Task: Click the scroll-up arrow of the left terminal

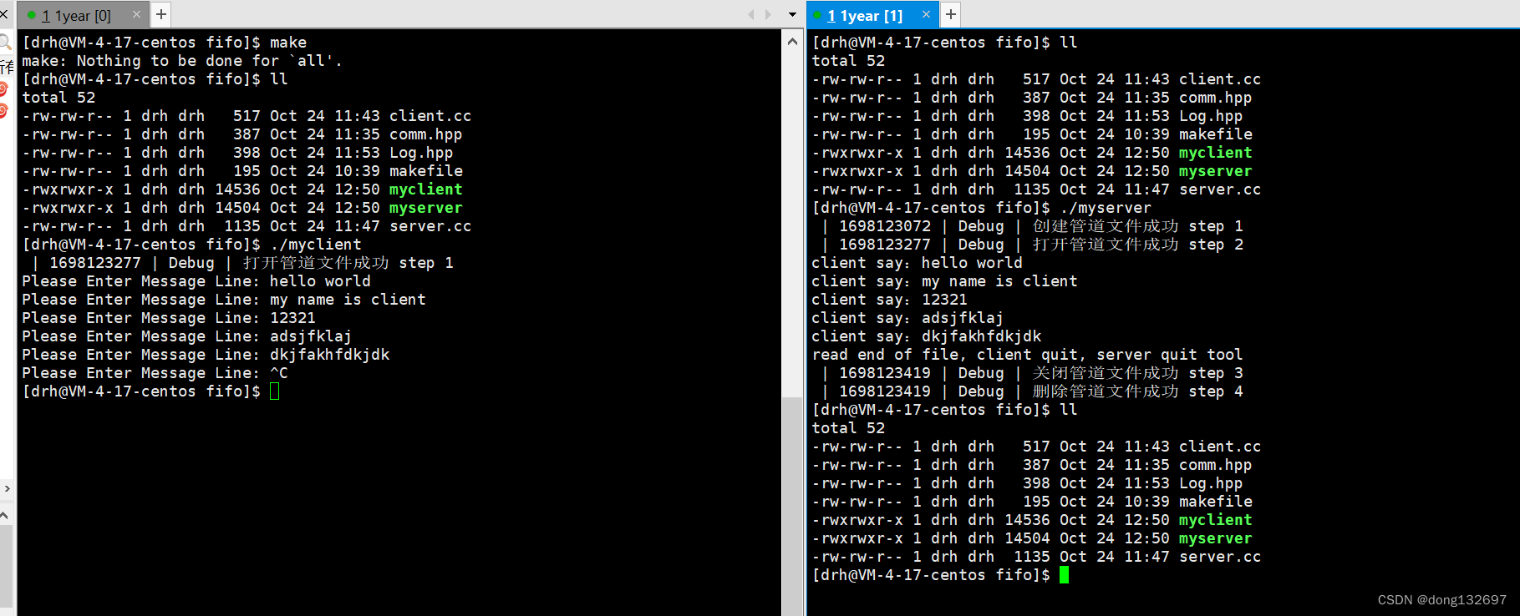Action: click(x=792, y=41)
